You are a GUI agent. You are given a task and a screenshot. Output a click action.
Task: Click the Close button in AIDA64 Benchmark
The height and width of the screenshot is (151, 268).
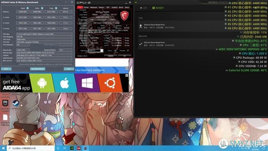[x=69, y=69]
